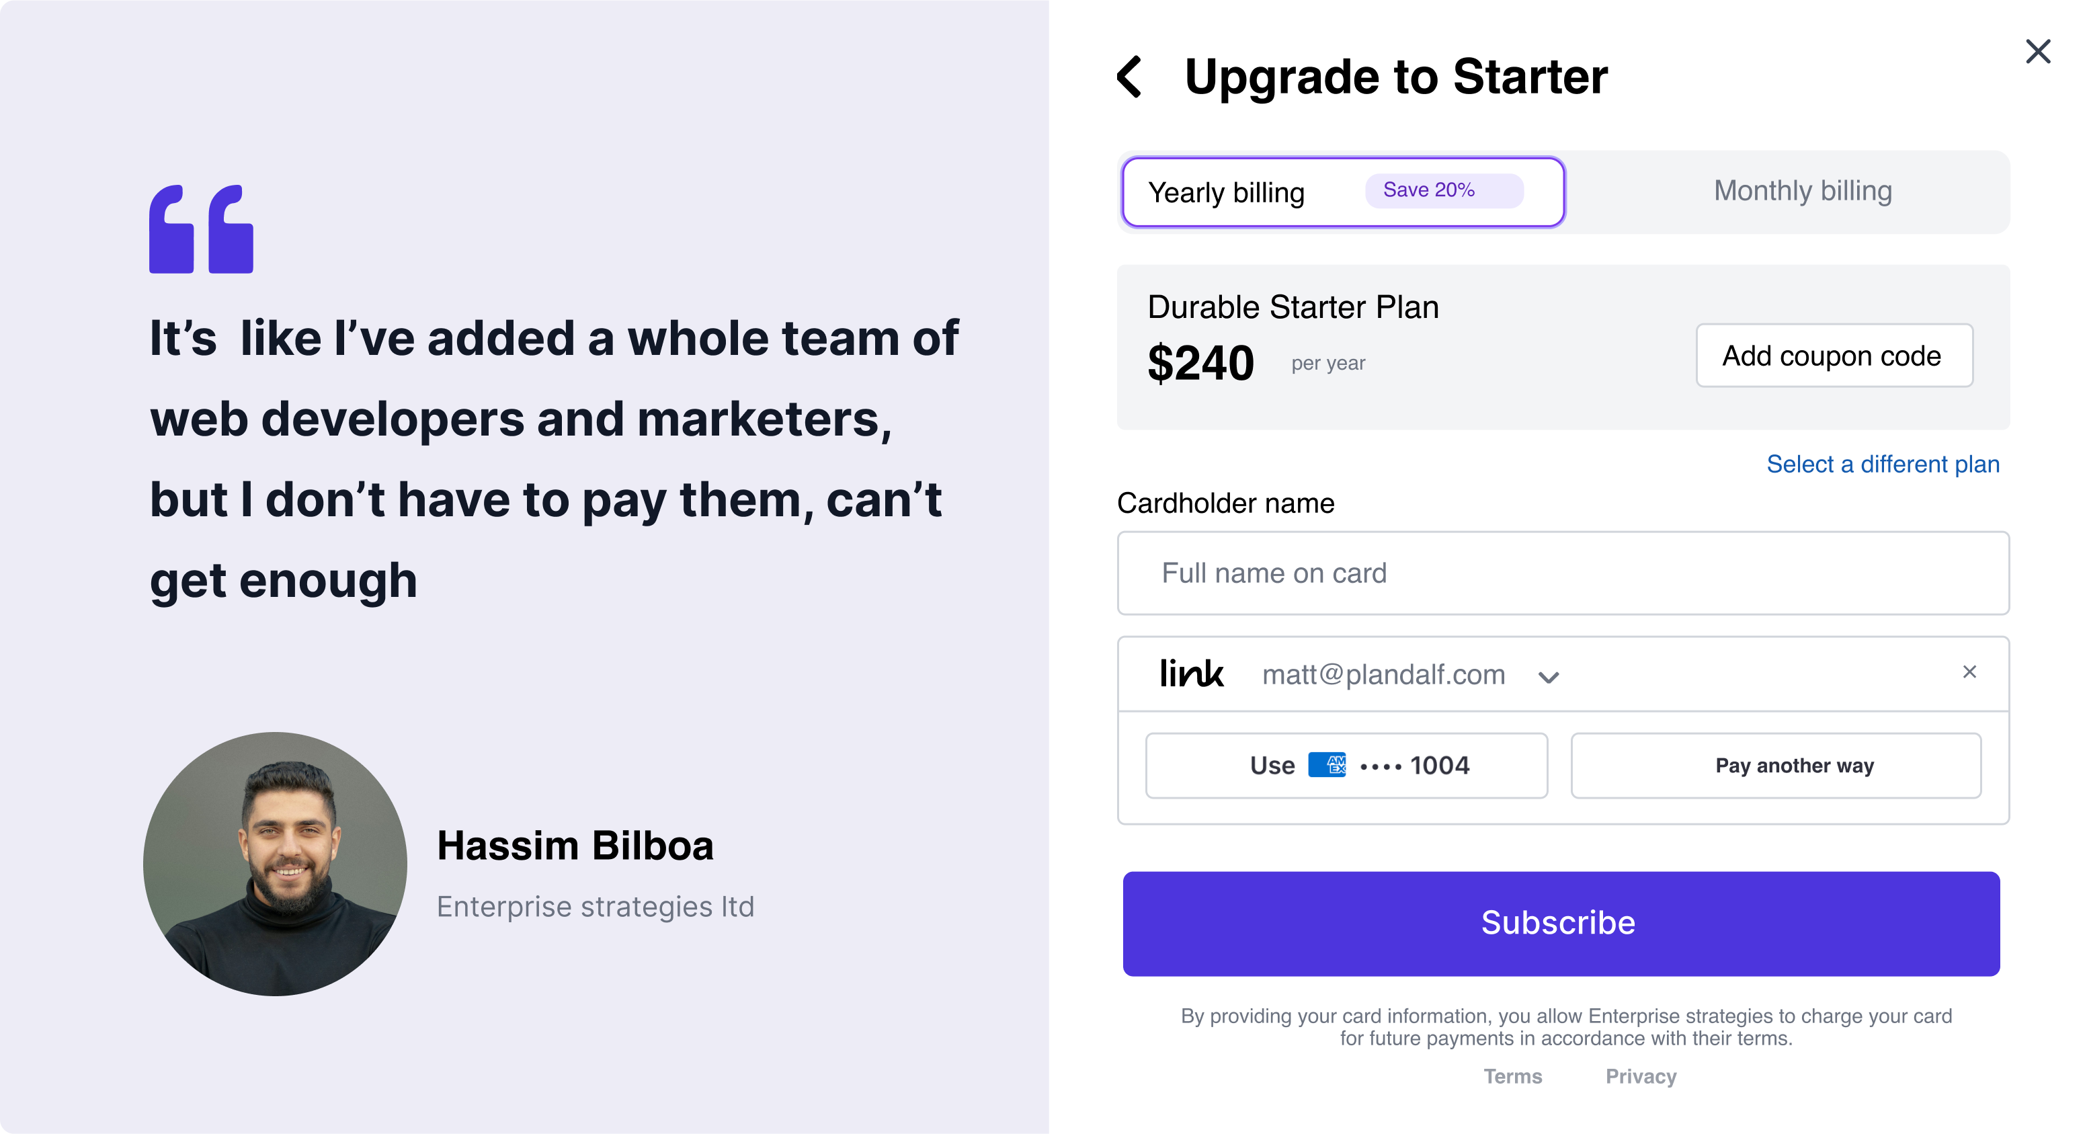Remove the Link email with small X

click(1969, 672)
